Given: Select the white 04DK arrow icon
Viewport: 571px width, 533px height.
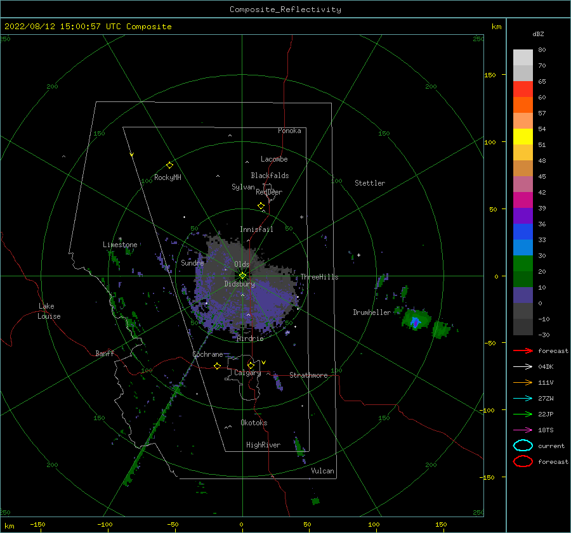Looking at the screenshot, I should (x=523, y=367).
